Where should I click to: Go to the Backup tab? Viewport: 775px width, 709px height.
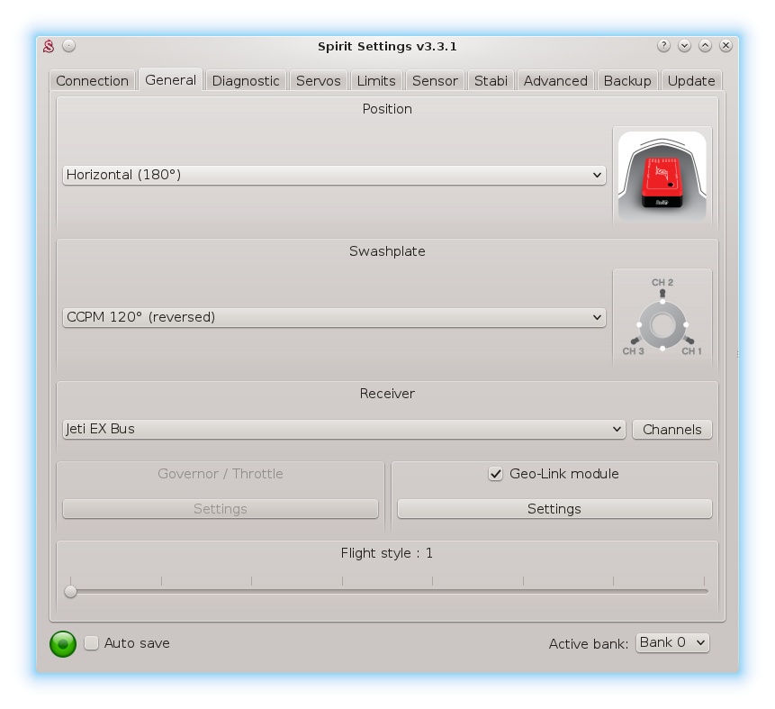tap(627, 80)
